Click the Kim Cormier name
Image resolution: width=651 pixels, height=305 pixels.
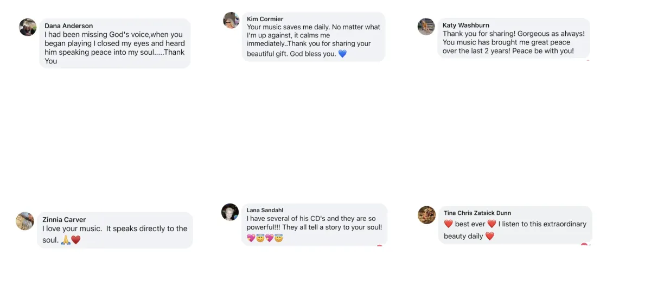pos(265,19)
